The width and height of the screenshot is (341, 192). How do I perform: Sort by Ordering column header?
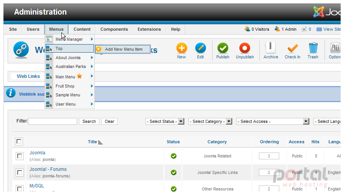[269, 142]
